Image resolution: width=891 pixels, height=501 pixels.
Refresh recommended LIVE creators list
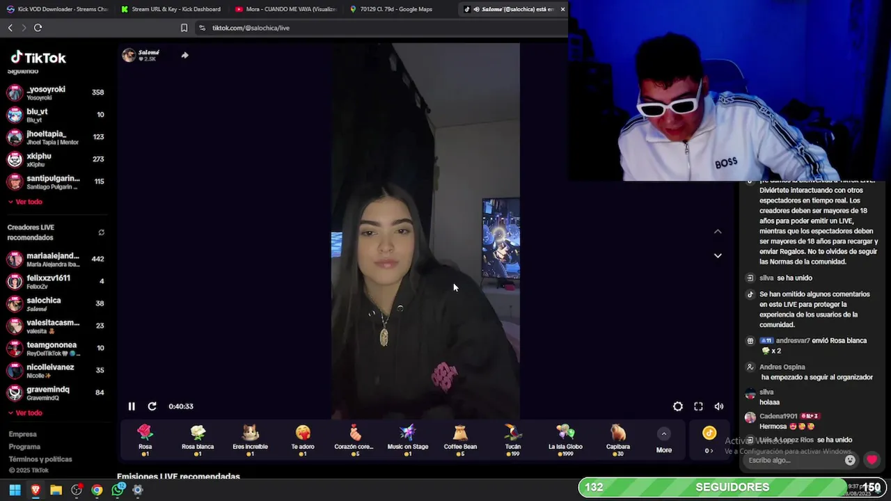(101, 232)
